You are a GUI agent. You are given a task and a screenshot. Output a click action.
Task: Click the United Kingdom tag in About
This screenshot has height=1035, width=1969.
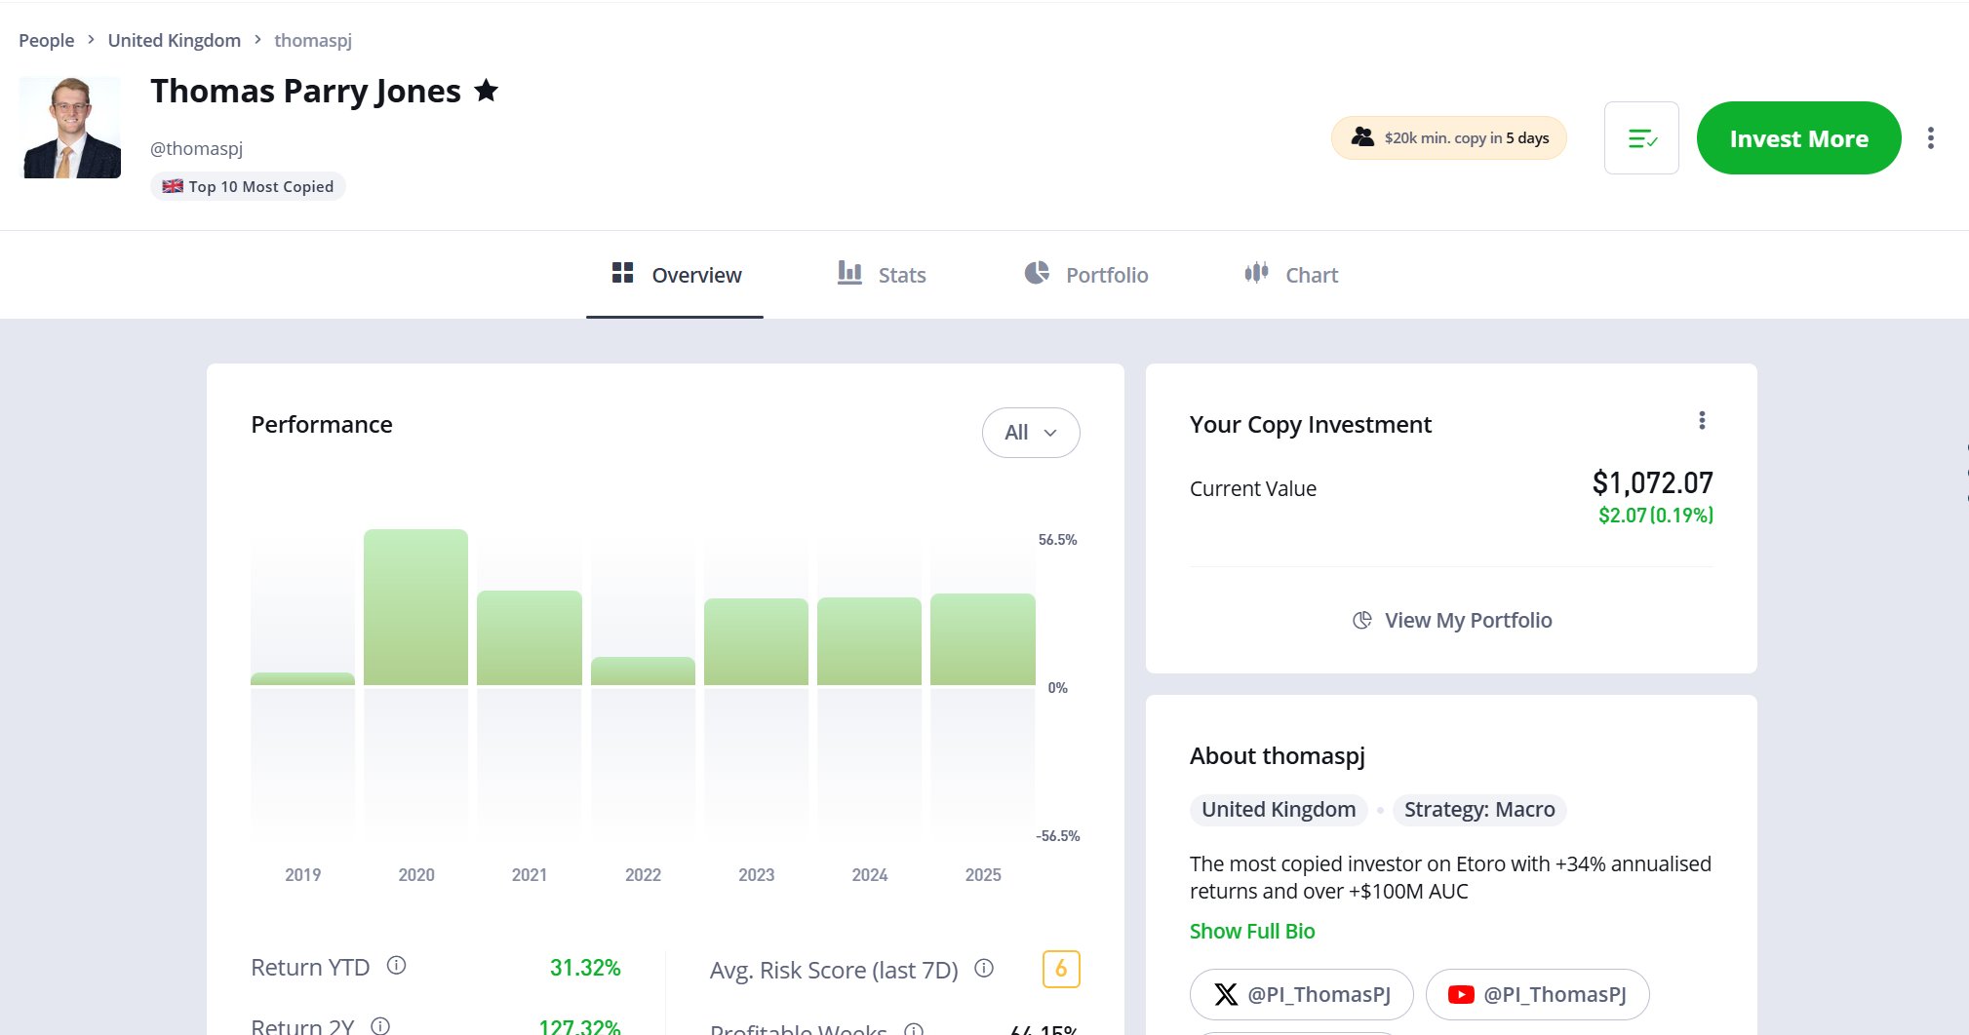pos(1279,810)
